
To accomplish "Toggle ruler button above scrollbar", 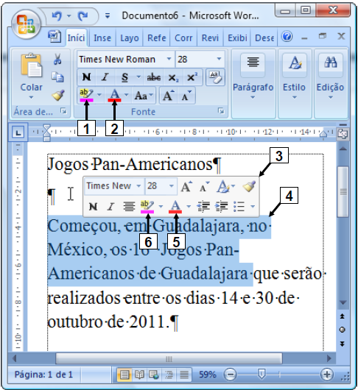I will [343, 134].
